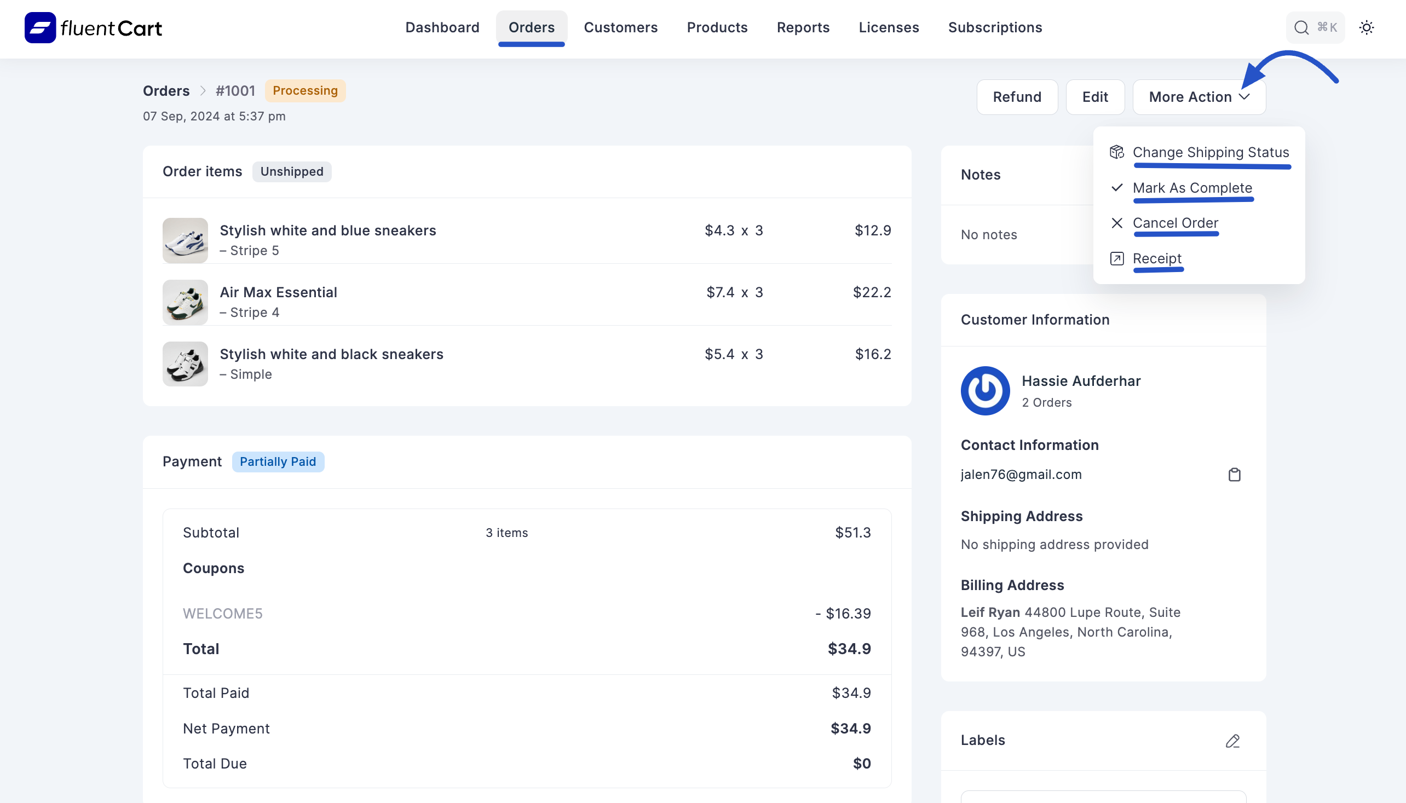The height and width of the screenshot is (803, 1406).
Task: Open the Reports menu item
Action: tap(803, 27)
